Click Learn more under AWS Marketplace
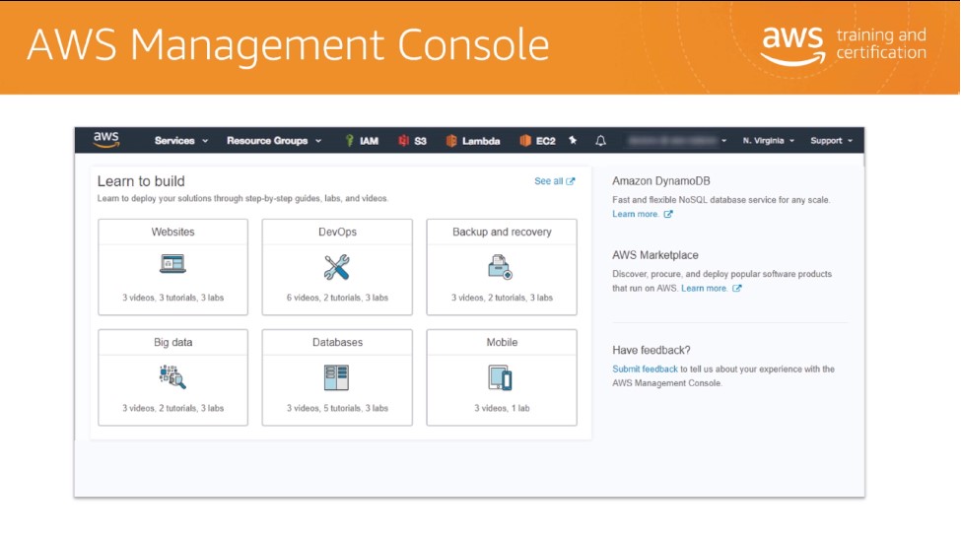This screenshot has width=961, height=539. coord(704,288)
